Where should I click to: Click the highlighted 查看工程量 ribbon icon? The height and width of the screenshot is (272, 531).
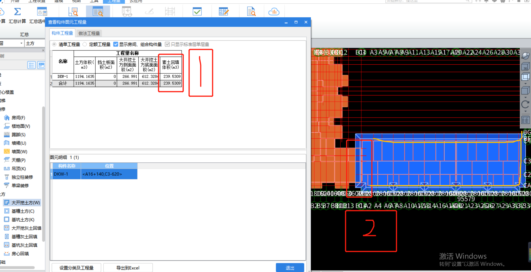click(x=98, y=12)
